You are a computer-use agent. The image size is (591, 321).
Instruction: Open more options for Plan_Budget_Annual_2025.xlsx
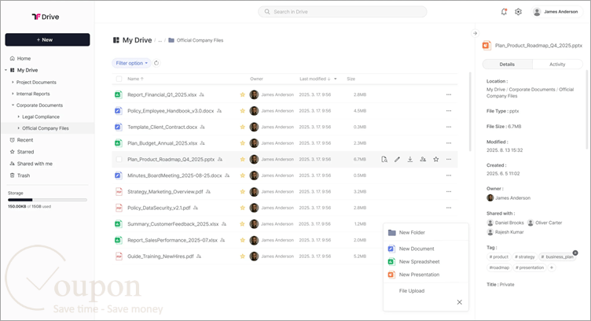(449, 143)
